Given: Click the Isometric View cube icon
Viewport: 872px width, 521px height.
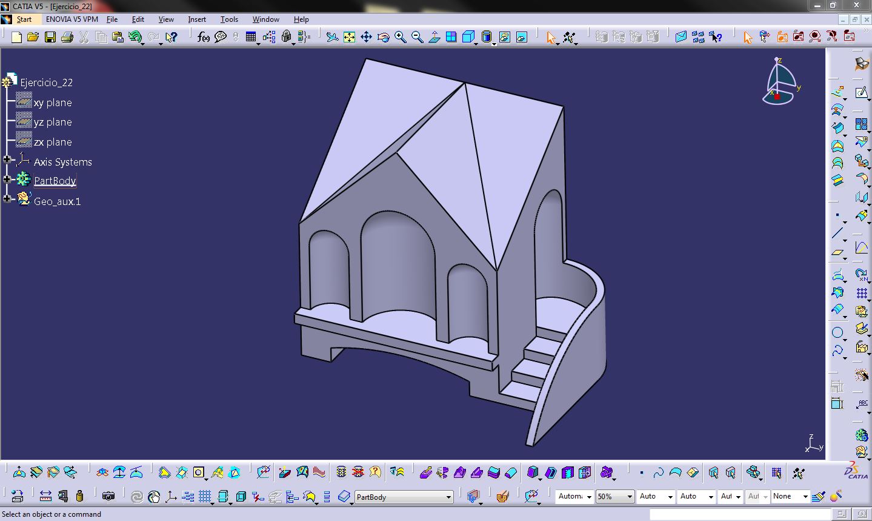Looking at the screenshot, I should click(x=467, y=38).
